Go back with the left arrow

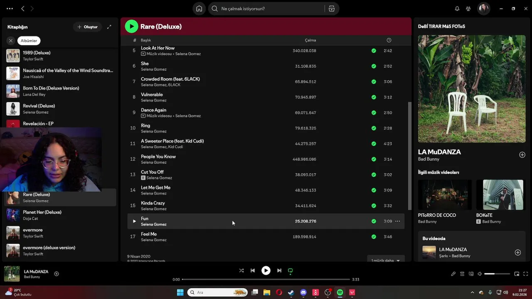pos(23,9)
